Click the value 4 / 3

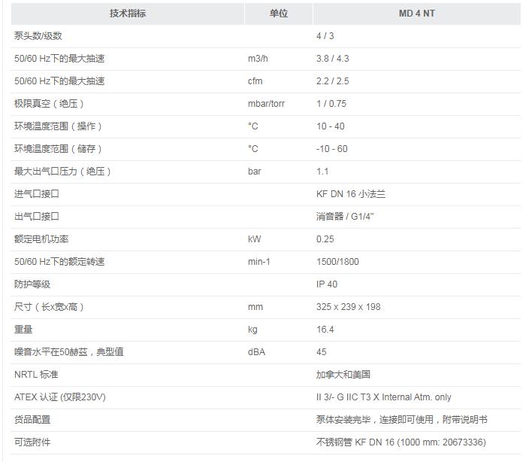[x=325, y=36]
